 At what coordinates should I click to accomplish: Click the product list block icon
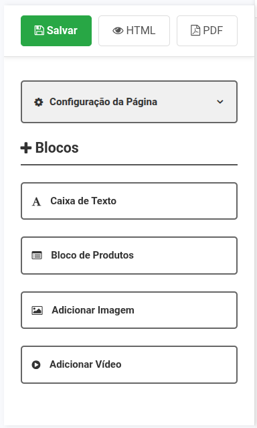37,255
